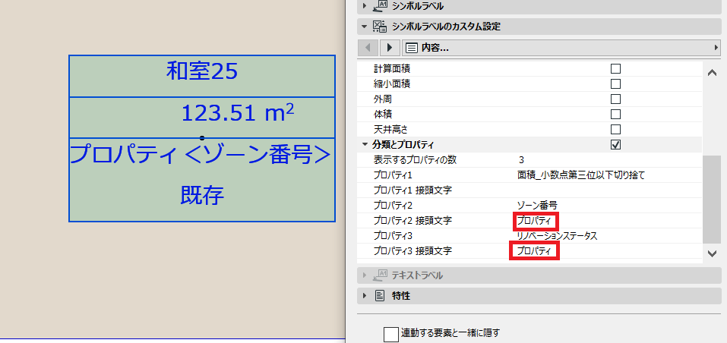Viewport: 727px width, 343px height.
Task: Click the settings list scroll down arrow
Action: click(x=712, y=253)
